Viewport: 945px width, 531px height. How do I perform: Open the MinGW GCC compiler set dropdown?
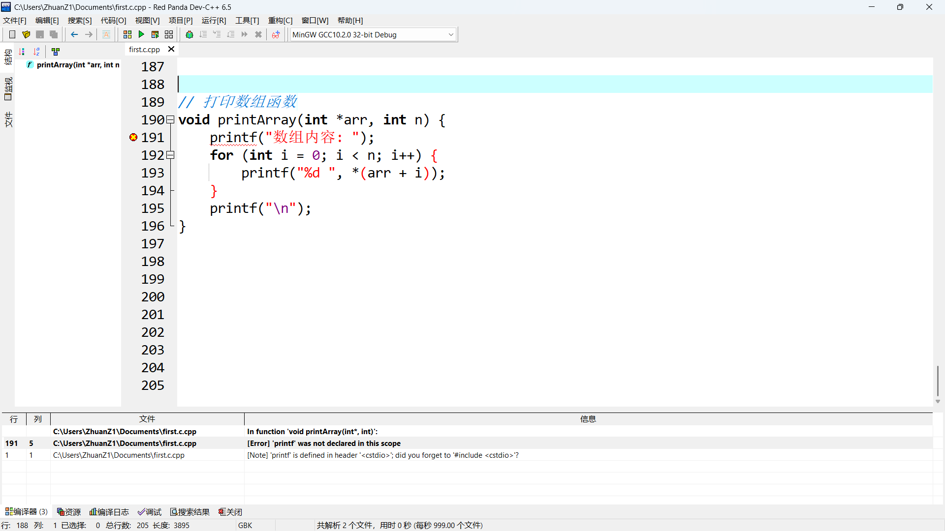450,34
